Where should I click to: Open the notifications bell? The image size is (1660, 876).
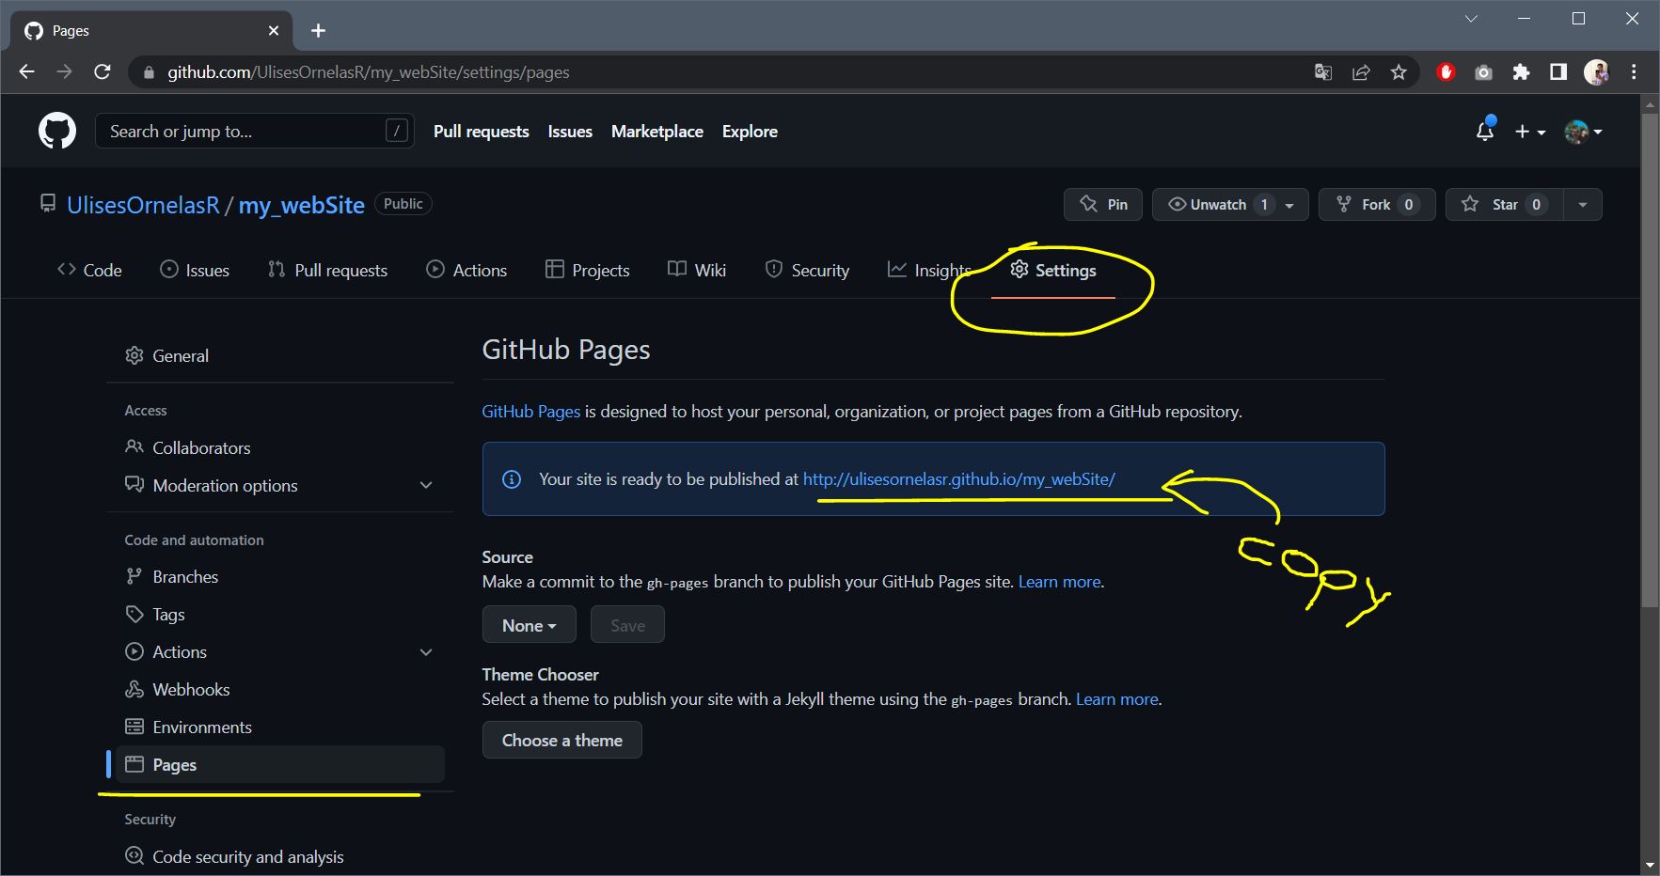tap(1485, 131)
